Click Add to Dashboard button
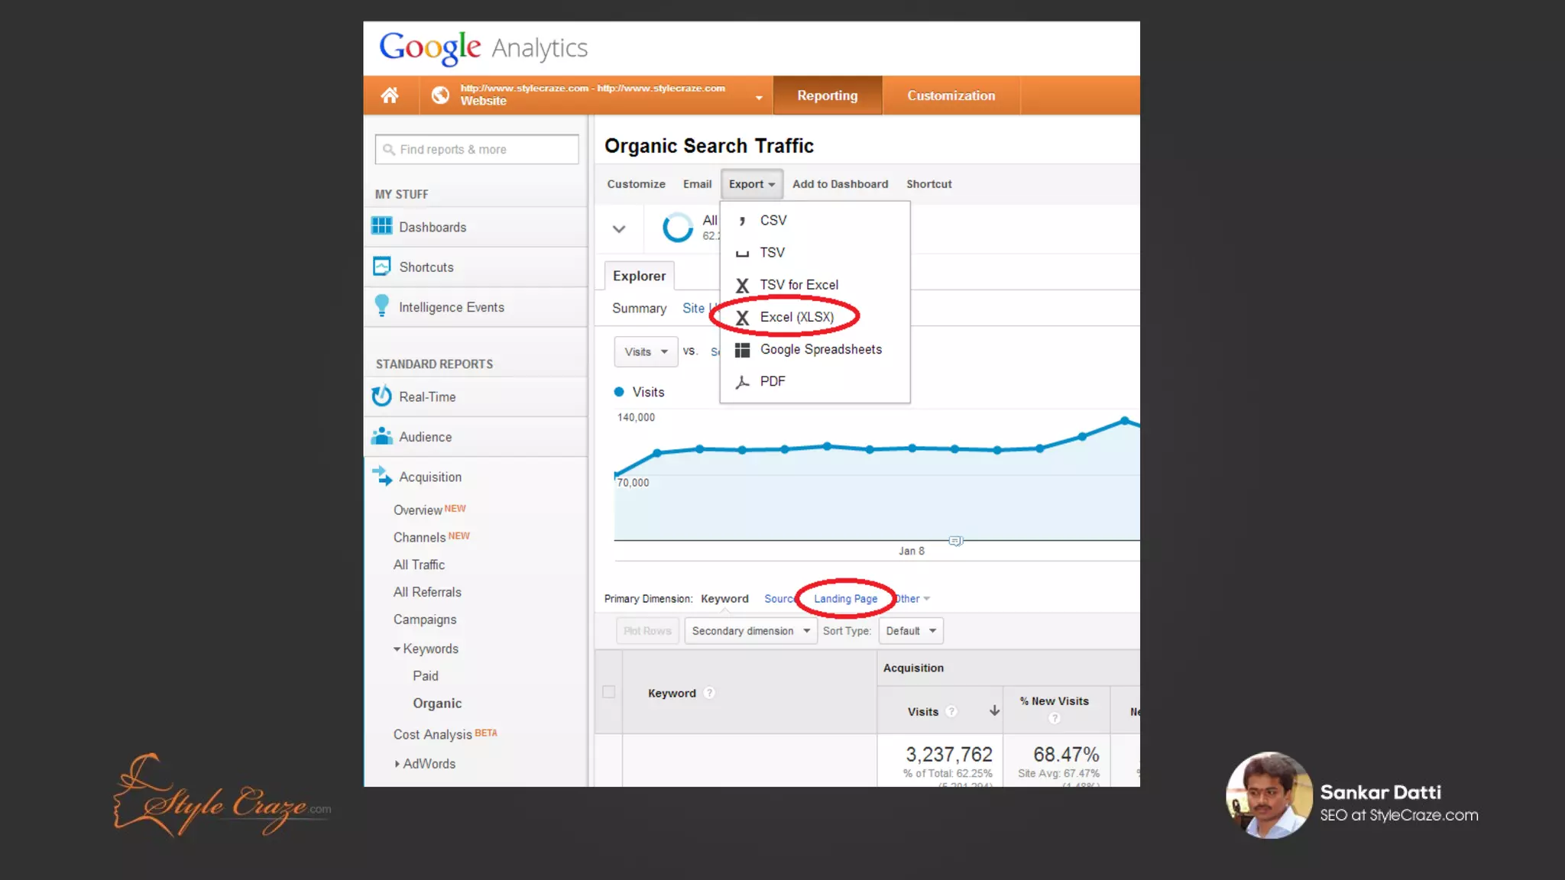This screenshot has width=1565, height=880. 840,184
